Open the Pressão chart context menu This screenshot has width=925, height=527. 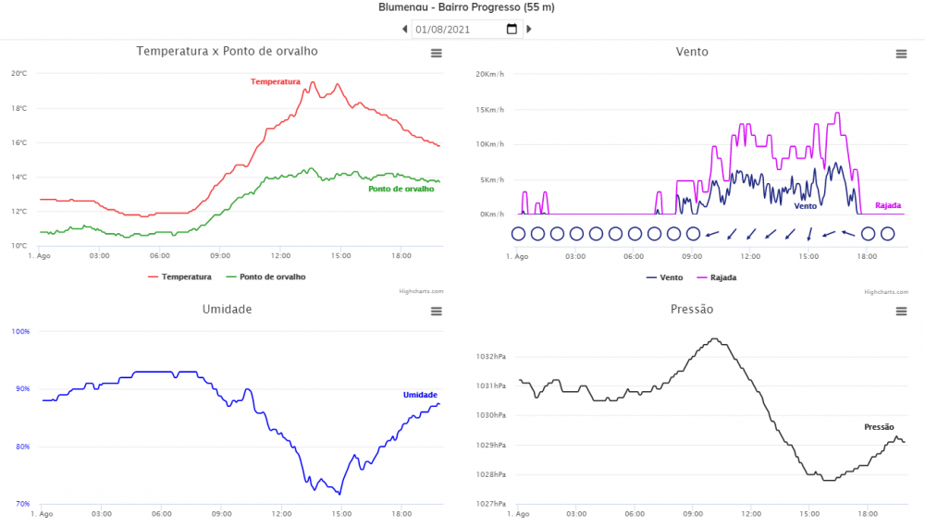[x=901, y=312]
